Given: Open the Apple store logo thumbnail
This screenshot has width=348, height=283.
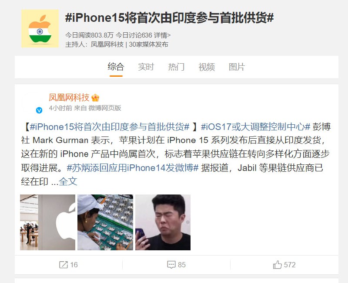Looking at the screenshot, I should [48, 222].
